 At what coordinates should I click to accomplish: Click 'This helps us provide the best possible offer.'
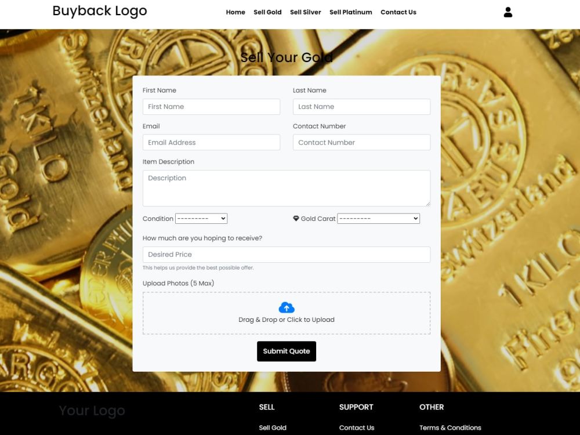pos(198,267)
